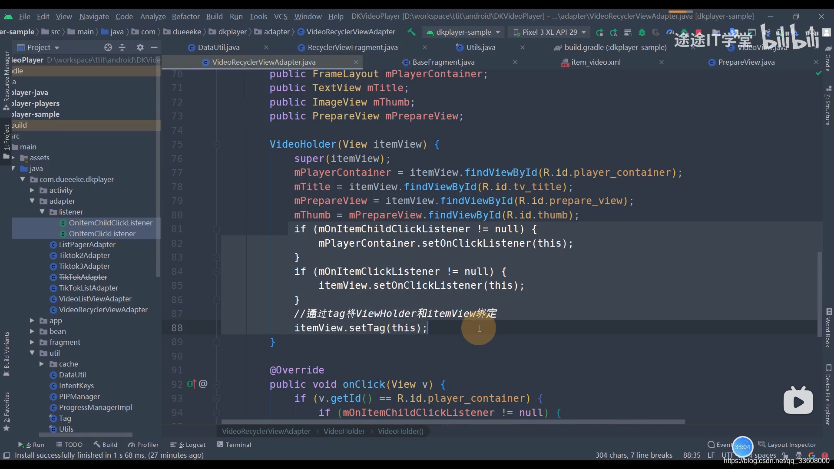Expand the activity package

[32, 190]
